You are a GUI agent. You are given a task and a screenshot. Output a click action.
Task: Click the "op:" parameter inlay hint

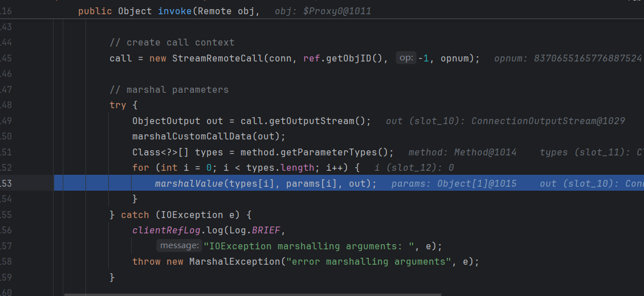406,58
